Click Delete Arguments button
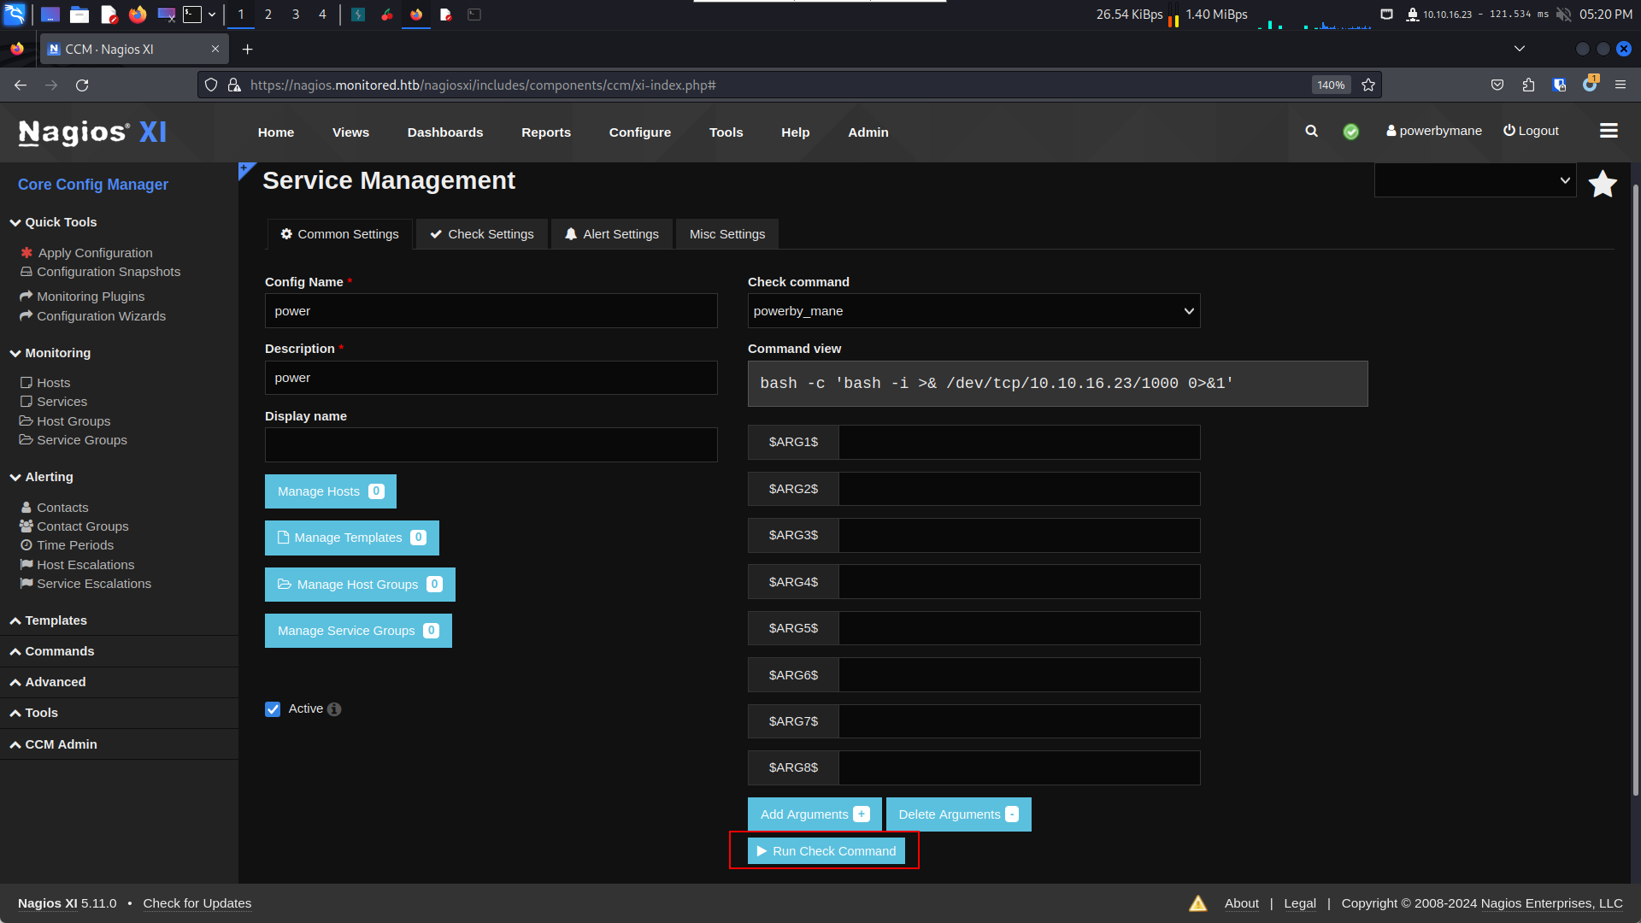Viewport: 1641px width, 923px height. coord(959,814)
